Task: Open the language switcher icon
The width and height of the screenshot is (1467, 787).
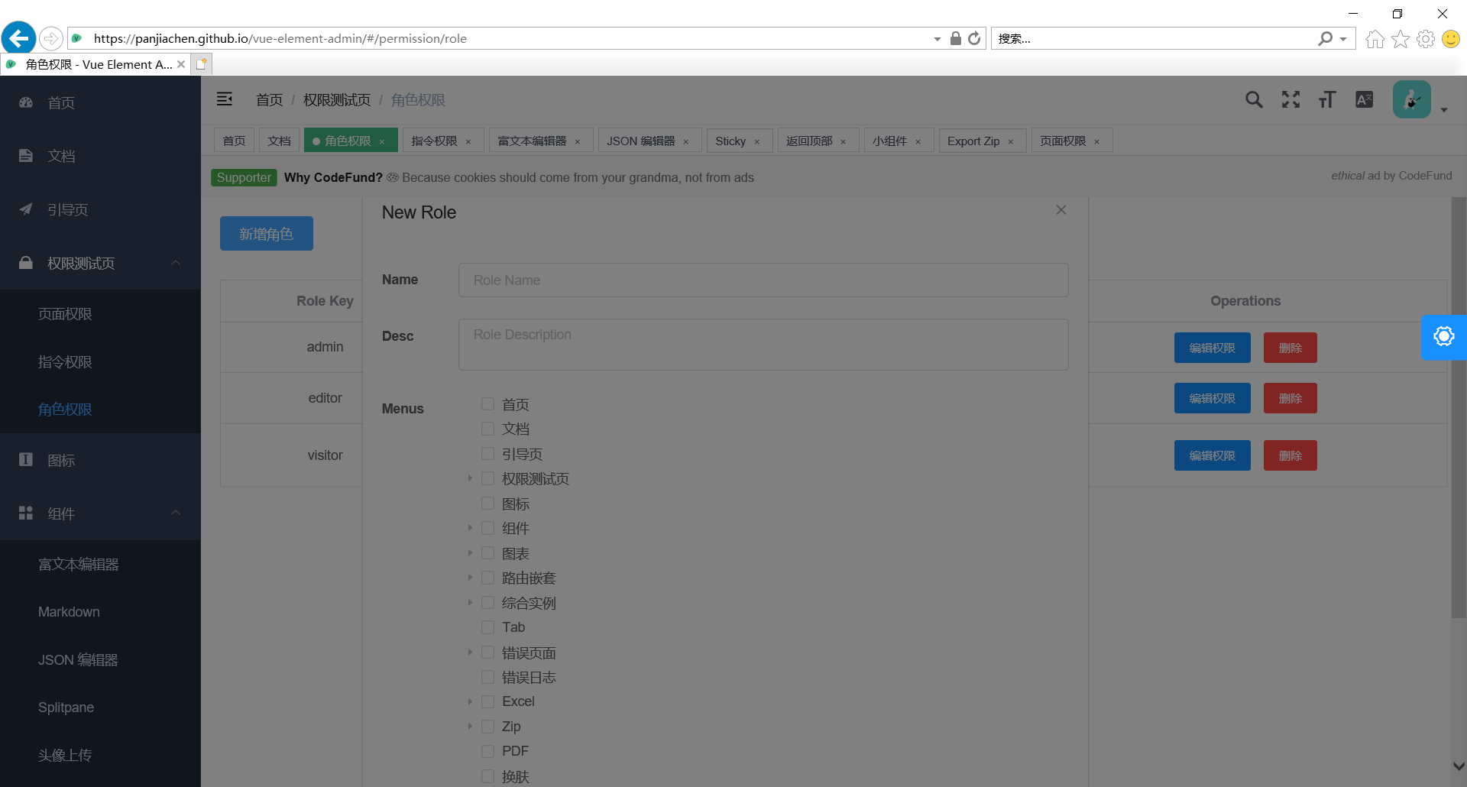Action: click(x=1364, y=99)
